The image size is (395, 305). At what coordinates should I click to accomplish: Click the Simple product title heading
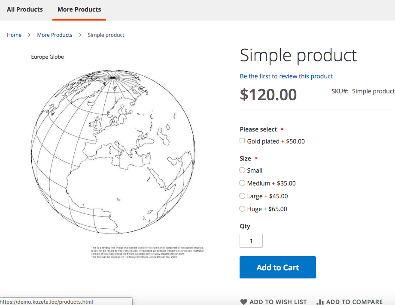pyautogui.click(x=298, y=56)
